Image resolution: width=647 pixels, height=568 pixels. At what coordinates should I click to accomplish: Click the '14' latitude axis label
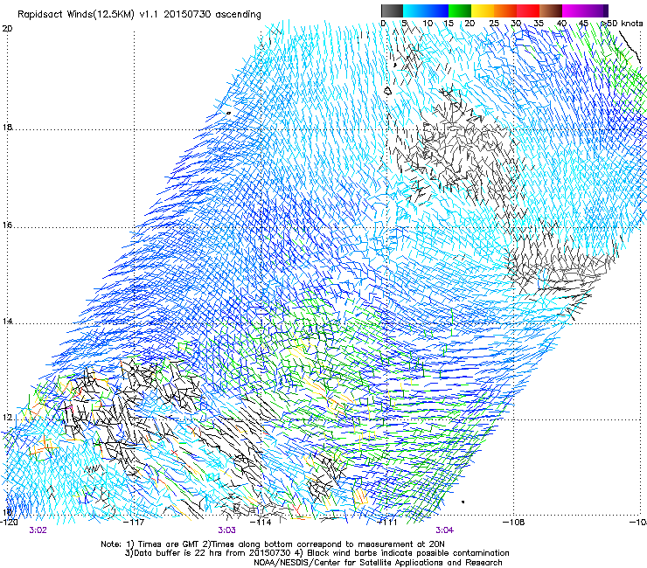[7, 322]
